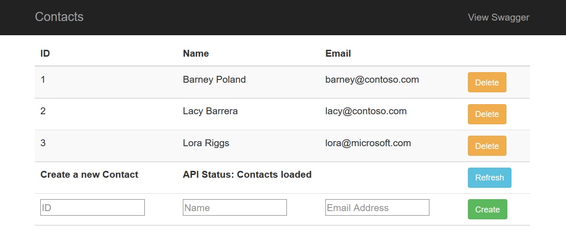Click the Name column header
The width and height of the screenshot is (566, 233).
tap(196, 53)
